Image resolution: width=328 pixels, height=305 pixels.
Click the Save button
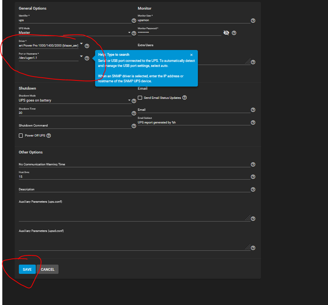click(27, 269)
